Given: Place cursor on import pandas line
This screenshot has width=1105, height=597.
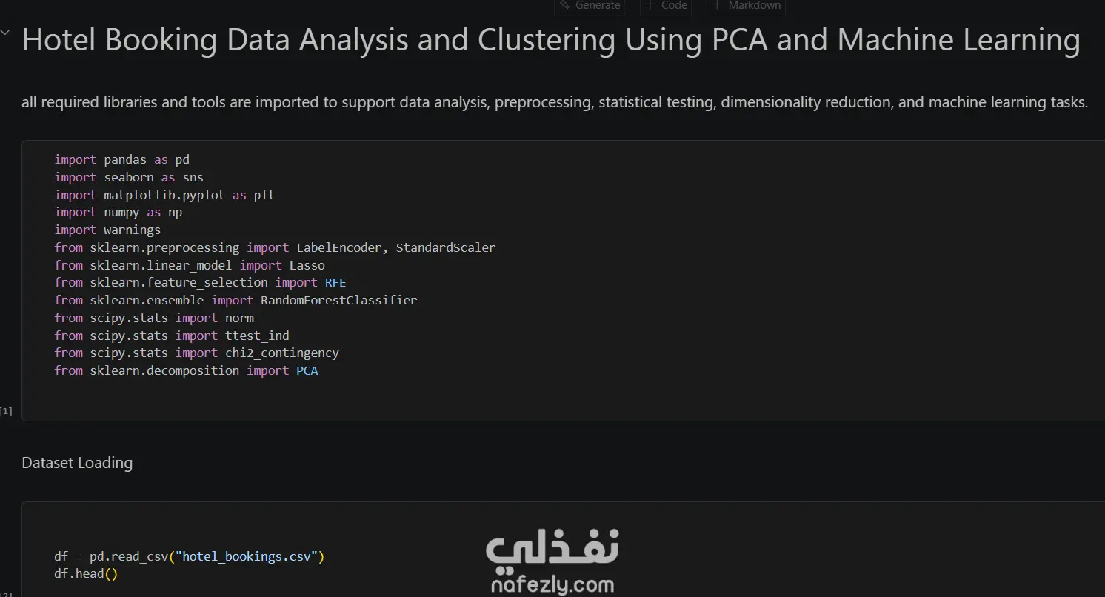Looking at the screenshot, I should pos(122,159).
